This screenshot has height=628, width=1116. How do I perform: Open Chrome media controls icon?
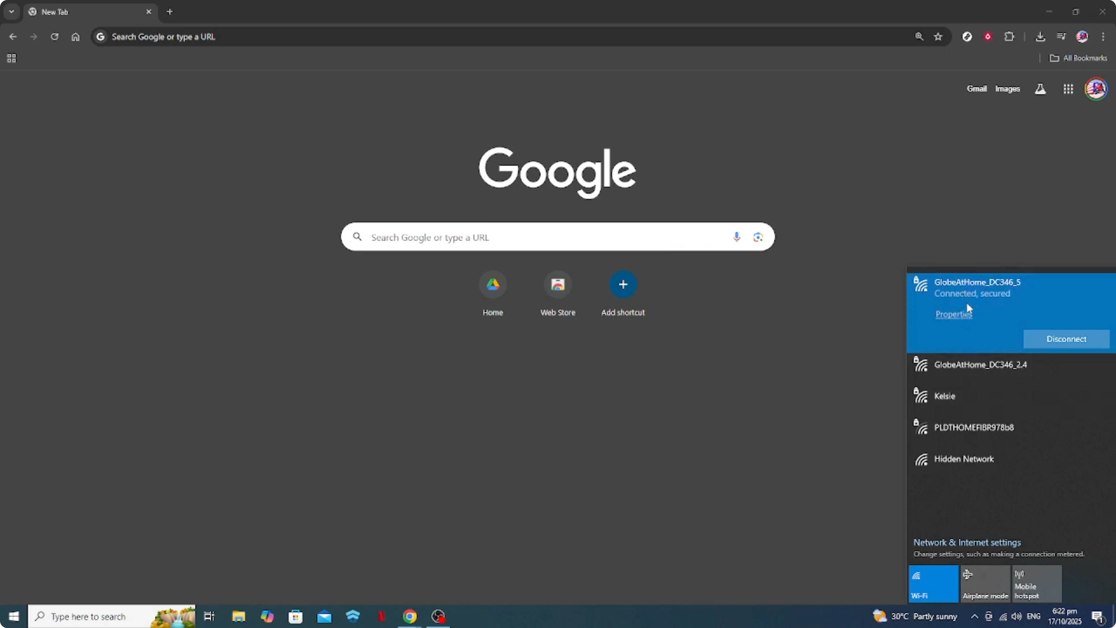1061,36
